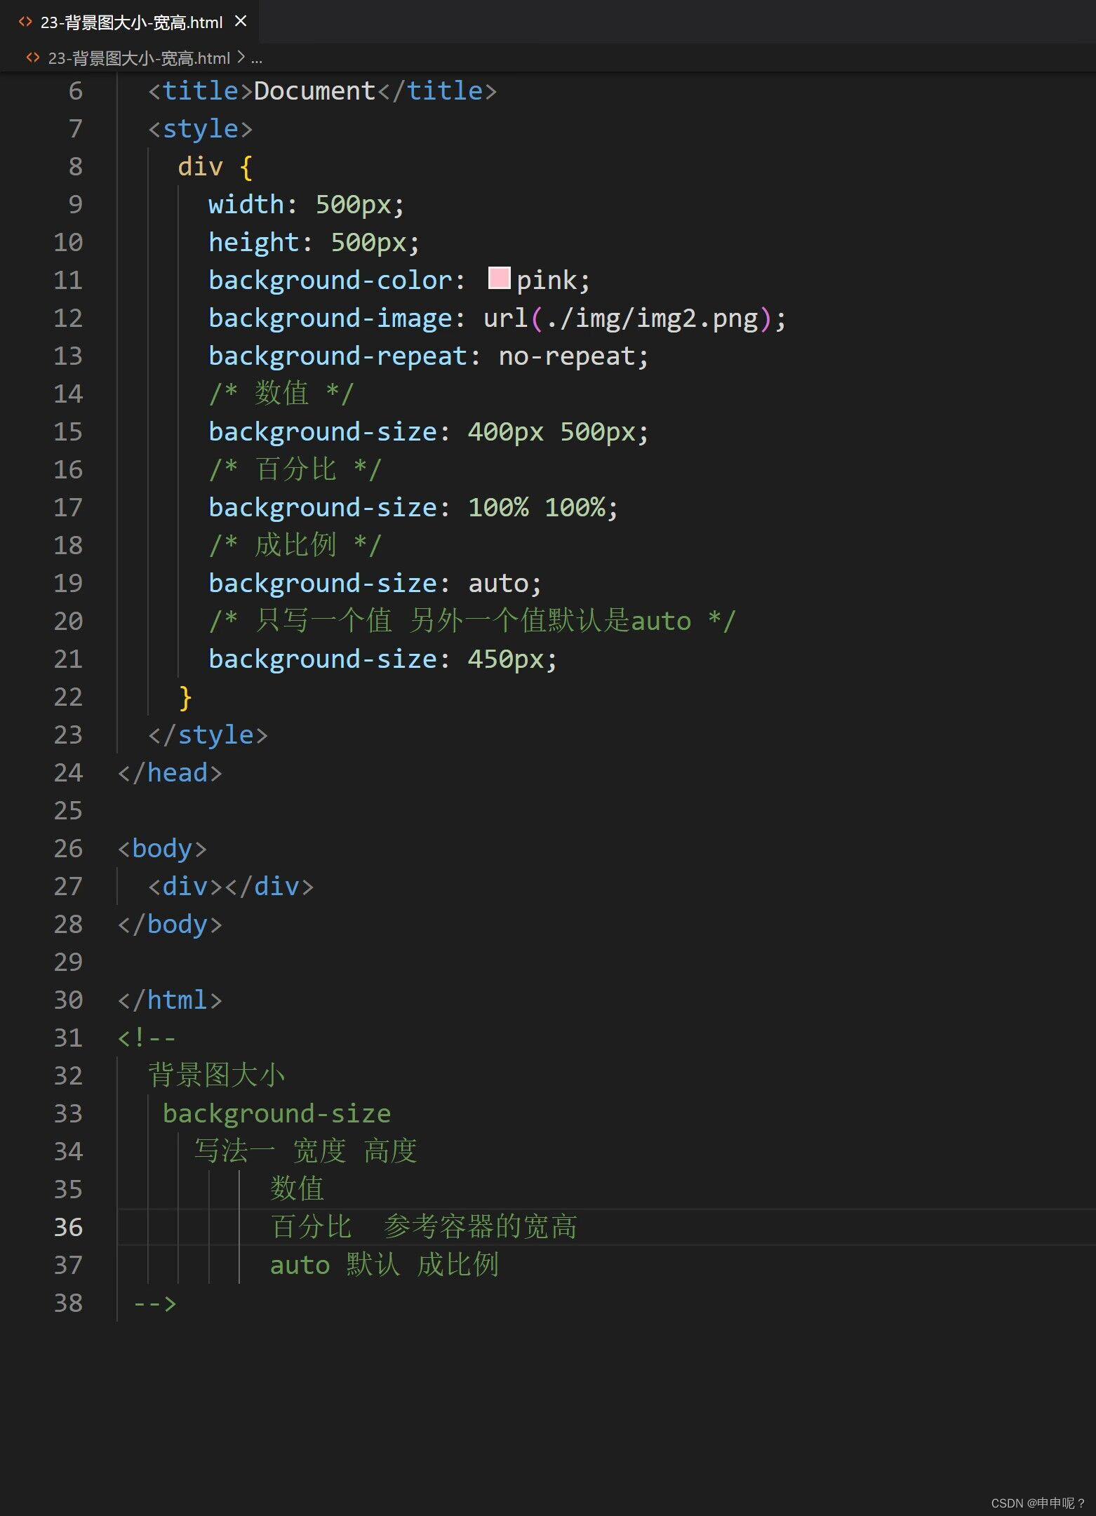Image resolution: width=1096 pixels, height=1516 pixels.
Task: Click the comment text '背景图大小'
Action: point(216,1075)
